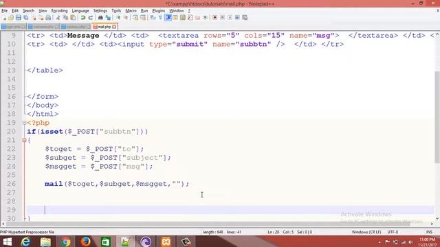Print the document with printer icon
This screenshot has width=440, height=247.
point(48,18)
